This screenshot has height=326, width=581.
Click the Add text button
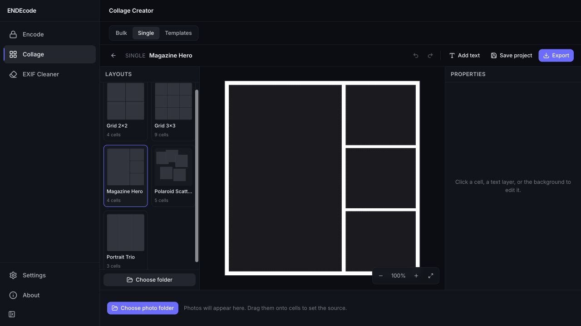click(x=464, y=56)
